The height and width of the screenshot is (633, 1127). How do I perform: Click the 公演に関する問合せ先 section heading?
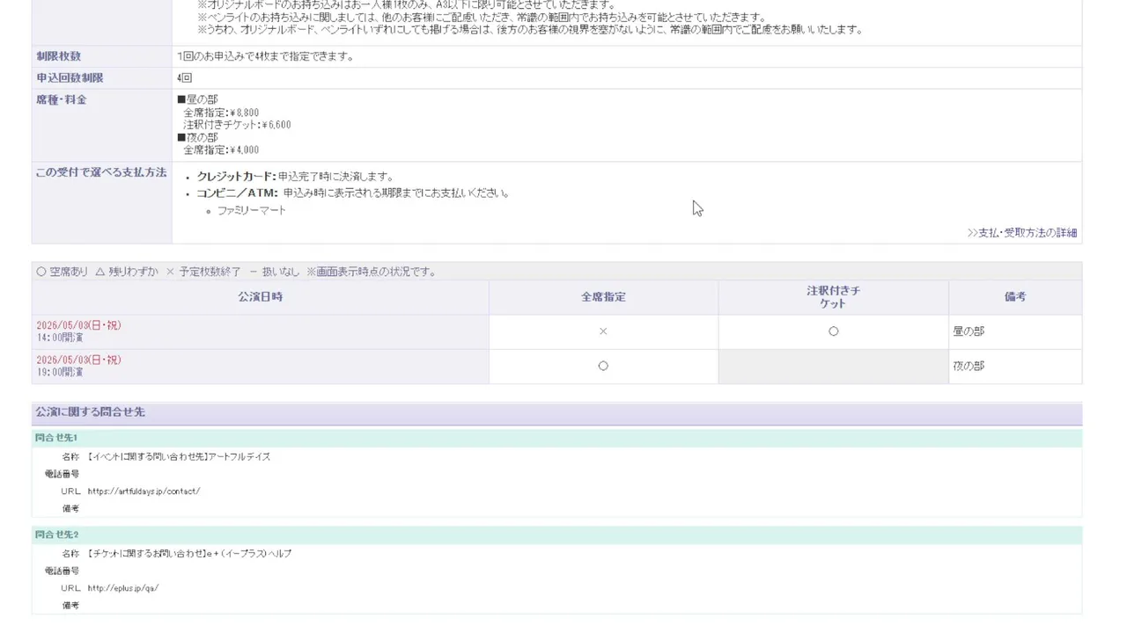tap(90, 411)
